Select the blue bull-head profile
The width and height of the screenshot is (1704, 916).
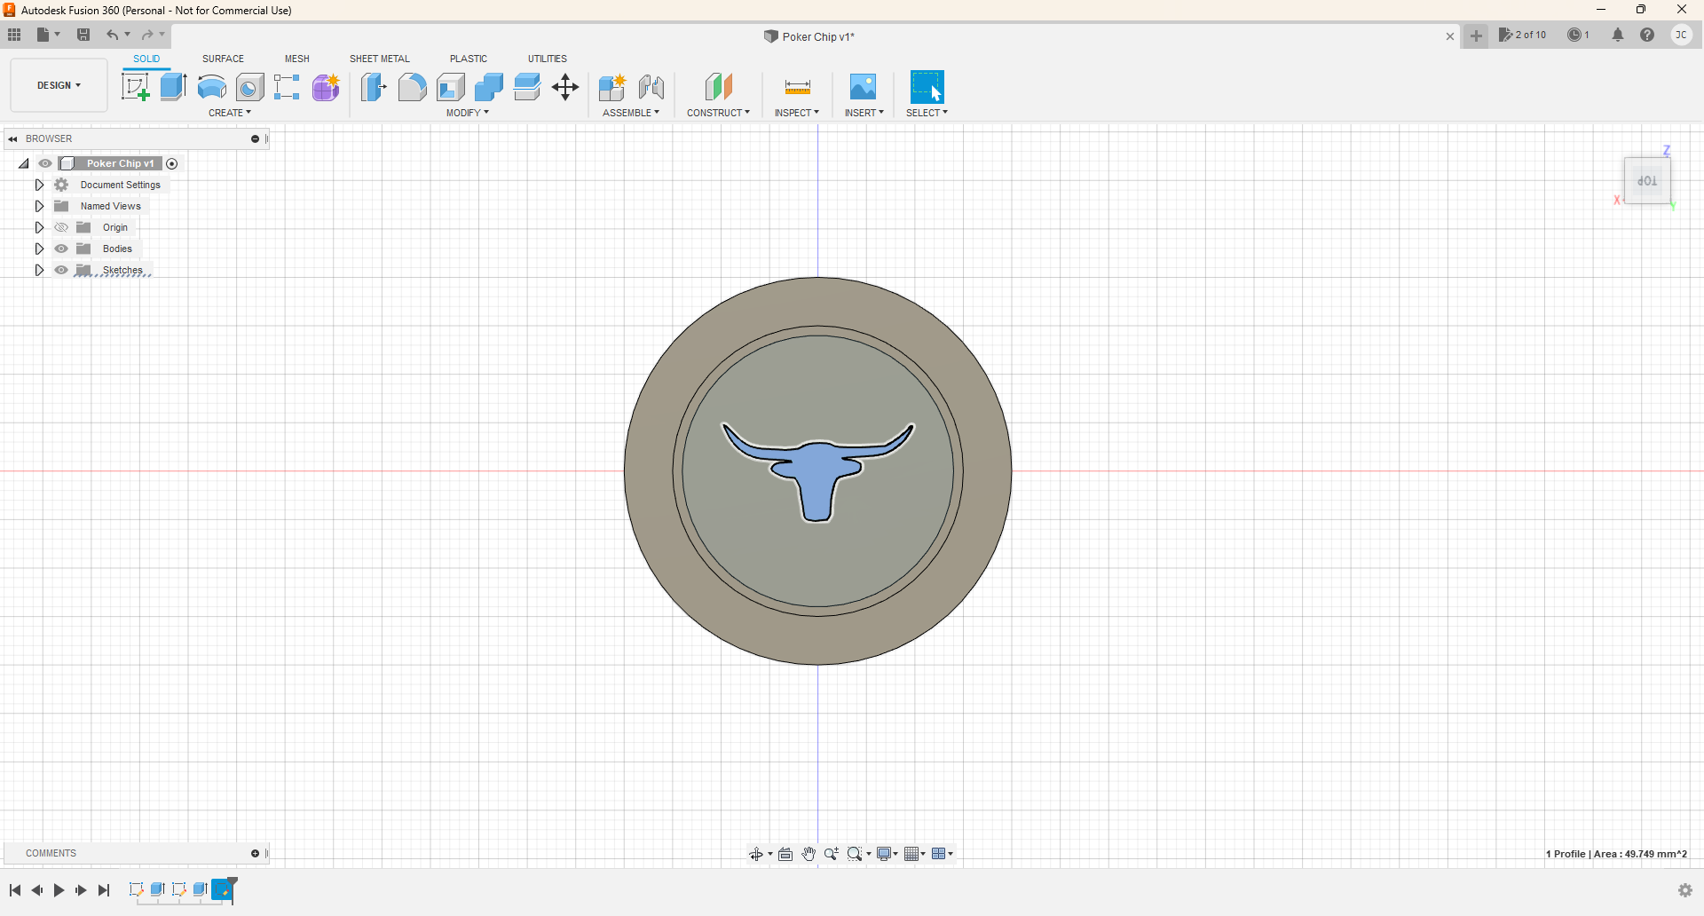click(816, 475)
